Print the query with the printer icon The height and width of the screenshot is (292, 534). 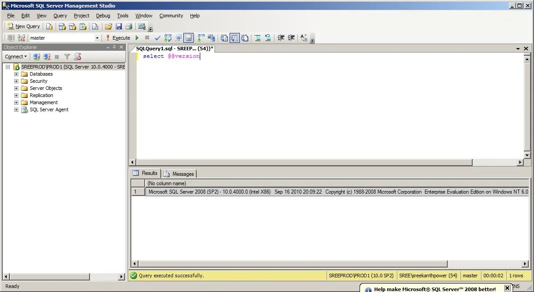click(x=129, y=26)
